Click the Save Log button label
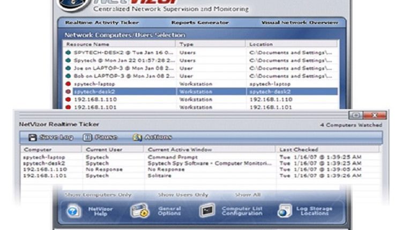This screenshot has width=402, height=230. (56, 137)
